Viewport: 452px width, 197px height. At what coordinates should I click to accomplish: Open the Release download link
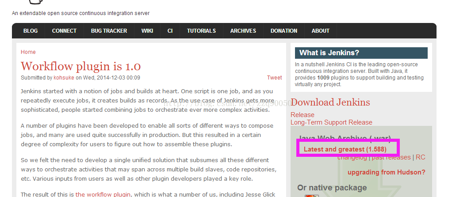pos(303,115)
